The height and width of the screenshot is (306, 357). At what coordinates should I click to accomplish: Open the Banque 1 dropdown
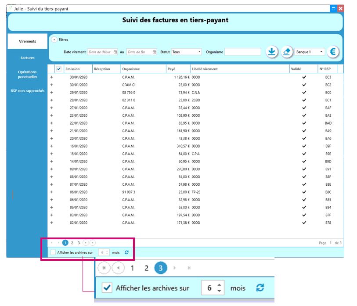pyautogui.click(x=310, y=52)
